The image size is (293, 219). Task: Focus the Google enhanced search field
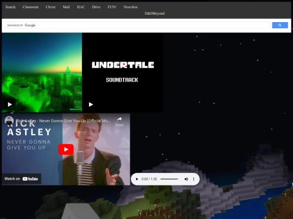click(137, 25)
